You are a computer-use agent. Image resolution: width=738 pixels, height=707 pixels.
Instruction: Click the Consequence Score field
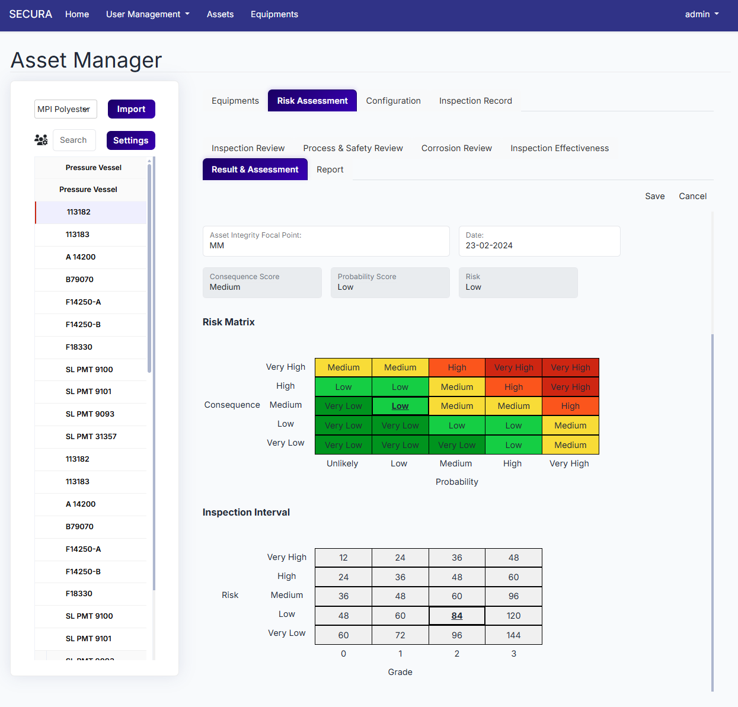(262, 283)
